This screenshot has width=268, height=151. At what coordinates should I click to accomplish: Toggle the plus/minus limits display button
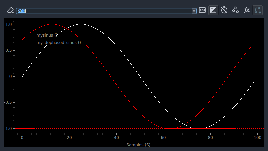coord(213,10)
